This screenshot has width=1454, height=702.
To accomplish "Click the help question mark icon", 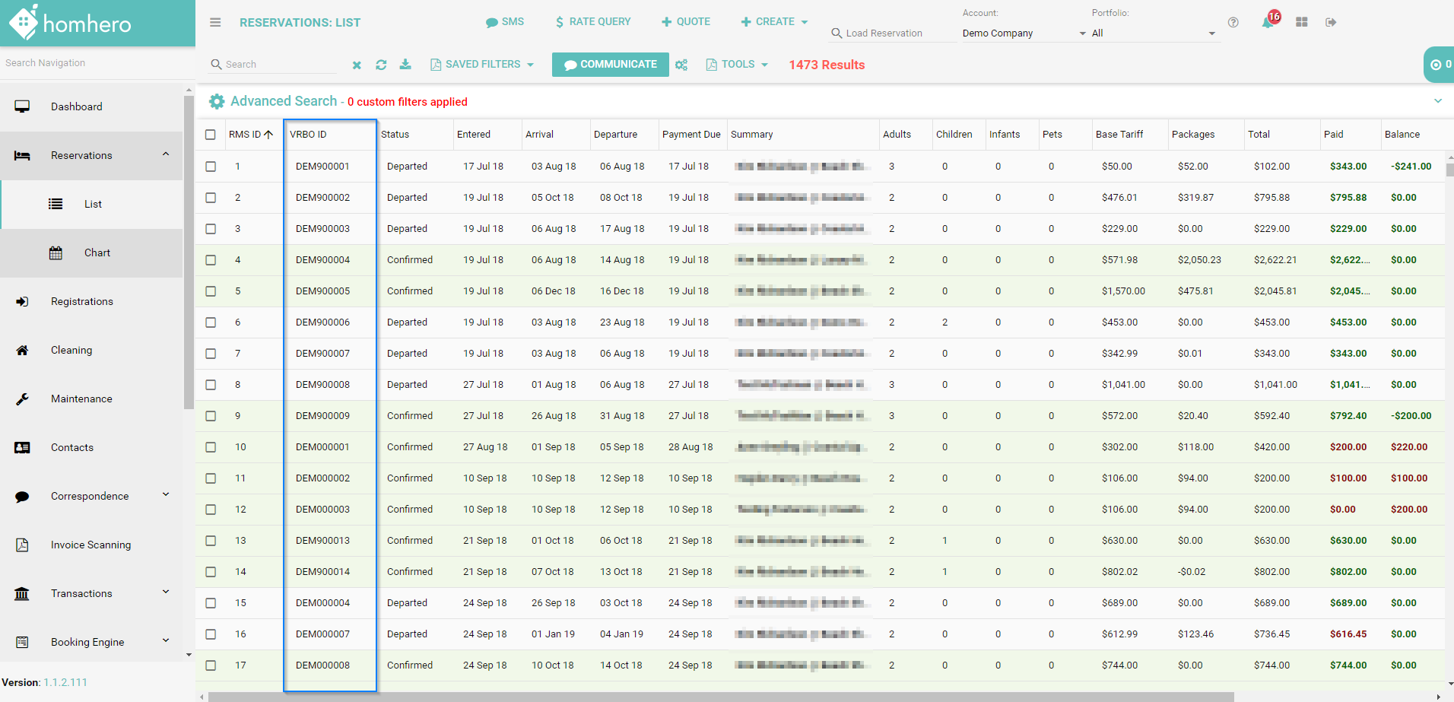I will (1233, 22).
